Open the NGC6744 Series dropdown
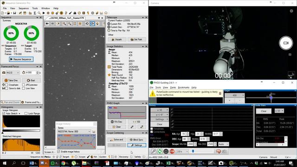The width and height of the screenshot is (297, 167). point(74,131)
